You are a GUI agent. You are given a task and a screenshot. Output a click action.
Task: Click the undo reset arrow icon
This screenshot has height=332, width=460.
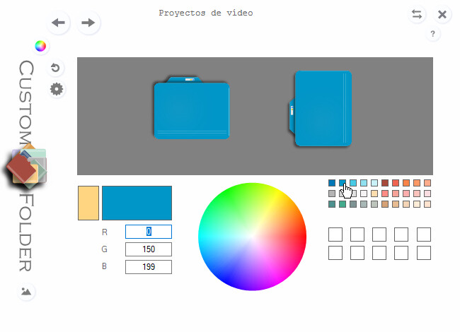click(x=57, y=69)
